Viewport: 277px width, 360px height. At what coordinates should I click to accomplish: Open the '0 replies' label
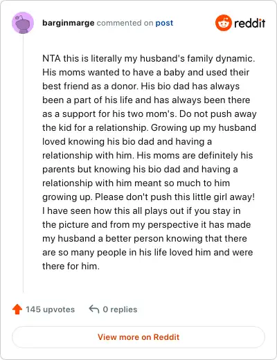click(x=120, y=309)
